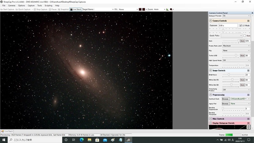Click Start Capture in the toolbar
This screenshot has width=254, height=143.
(x=7, y=10)
